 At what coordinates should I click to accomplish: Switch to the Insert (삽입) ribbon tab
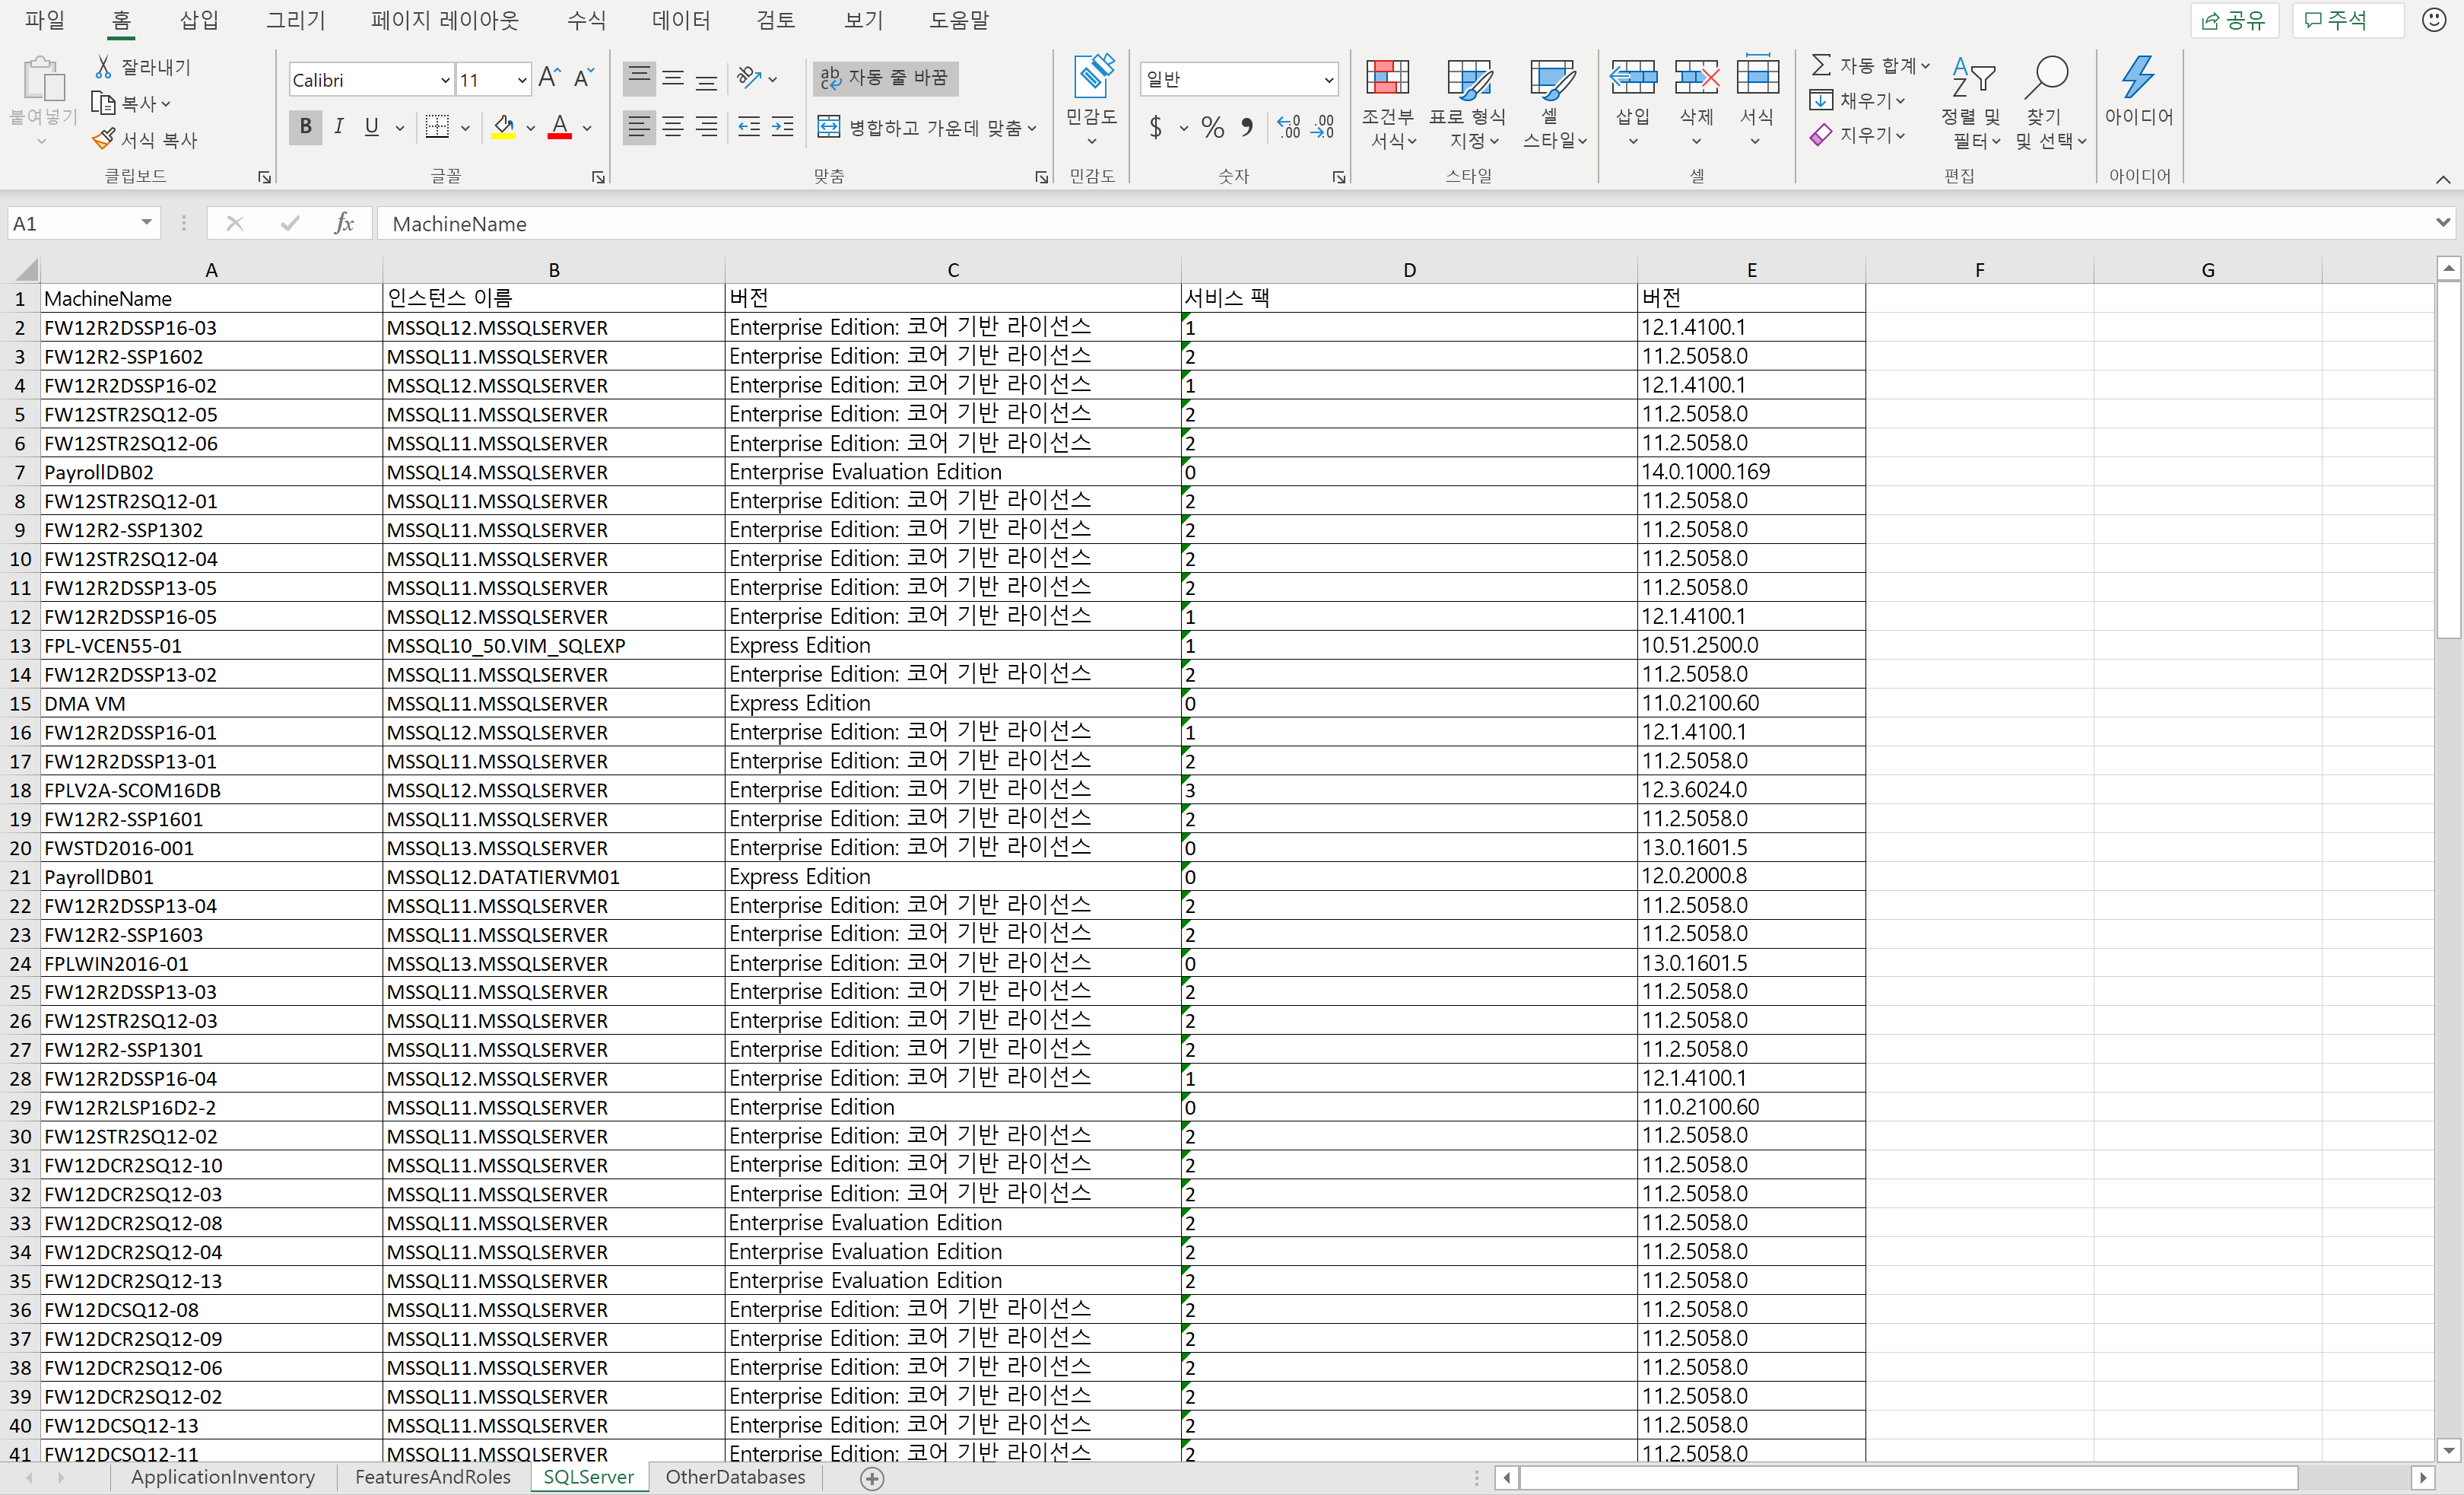click(198, 20)
